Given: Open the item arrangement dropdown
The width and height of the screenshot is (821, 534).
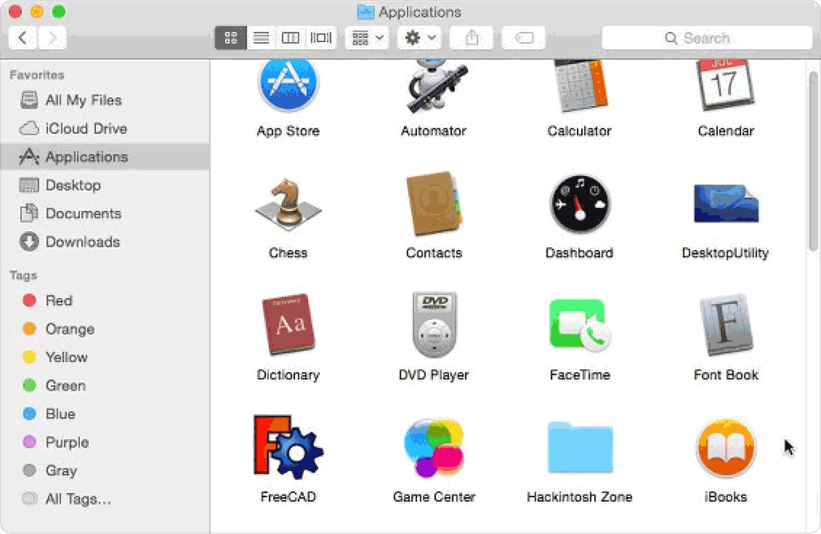Looking at the screenshot, I should 367,38.
